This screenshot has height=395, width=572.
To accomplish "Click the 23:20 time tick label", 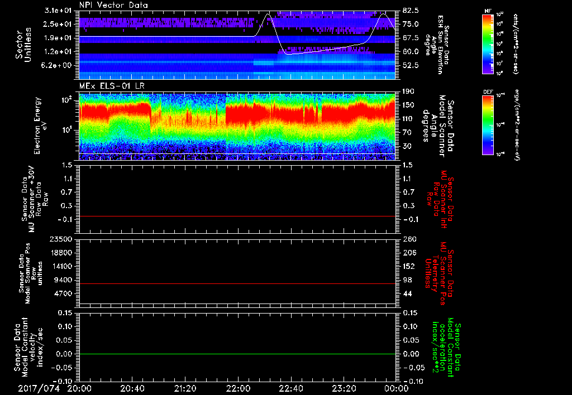I will [x=344, y=388].
